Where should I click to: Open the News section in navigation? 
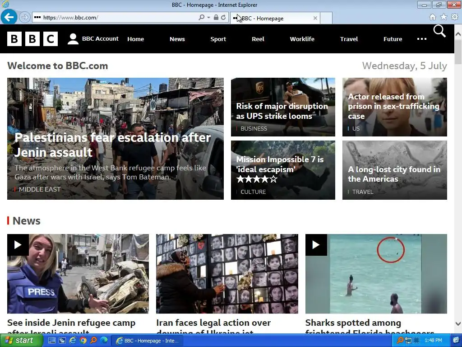coord(177,39)
